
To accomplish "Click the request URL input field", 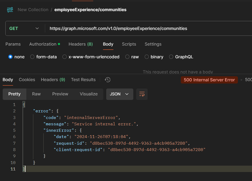I will (149, 29).
